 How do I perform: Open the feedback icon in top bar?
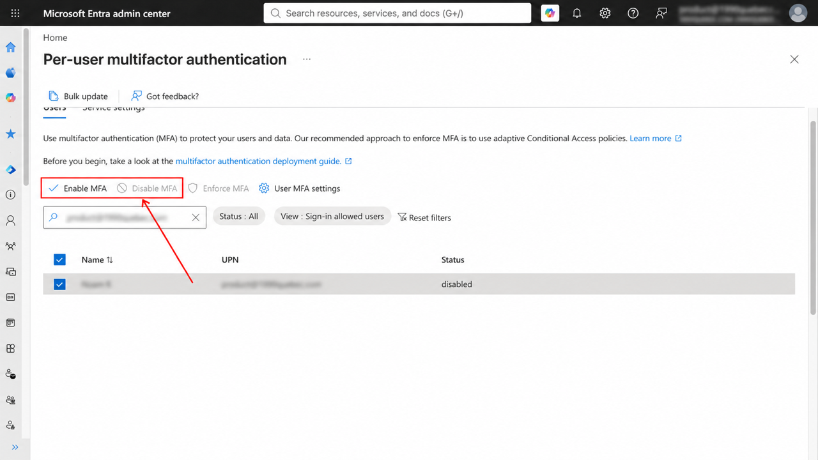(661, 13)
